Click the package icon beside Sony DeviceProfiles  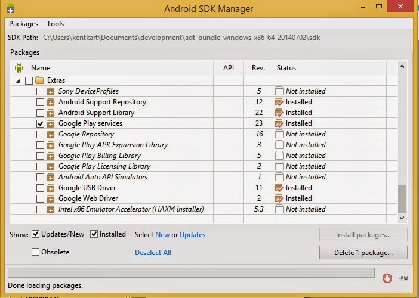point(51,91)
